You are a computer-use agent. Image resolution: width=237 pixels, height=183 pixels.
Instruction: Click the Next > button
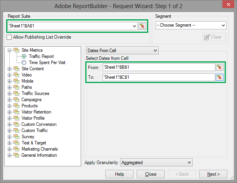[213, 174]
